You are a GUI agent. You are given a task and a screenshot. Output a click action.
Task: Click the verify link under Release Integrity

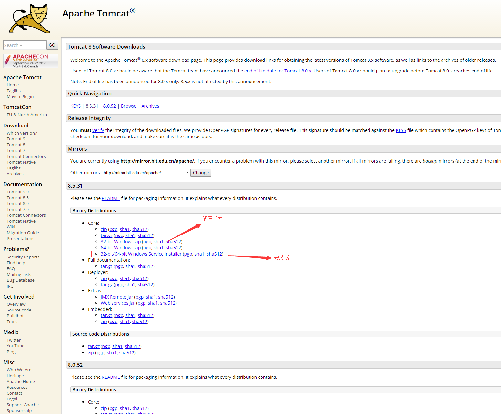click(x=98, y=130)
